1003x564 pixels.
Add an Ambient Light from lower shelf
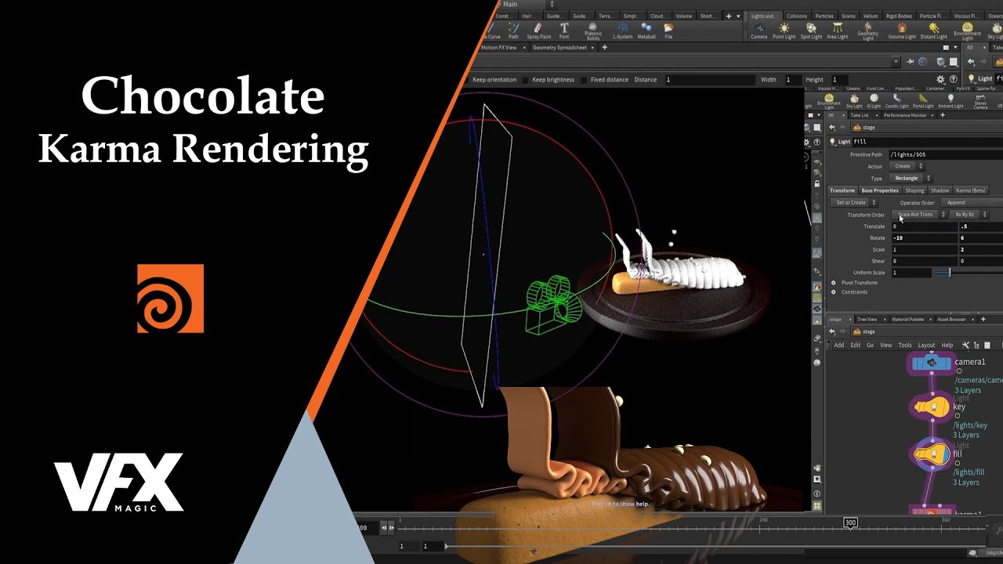coord(950,102)
